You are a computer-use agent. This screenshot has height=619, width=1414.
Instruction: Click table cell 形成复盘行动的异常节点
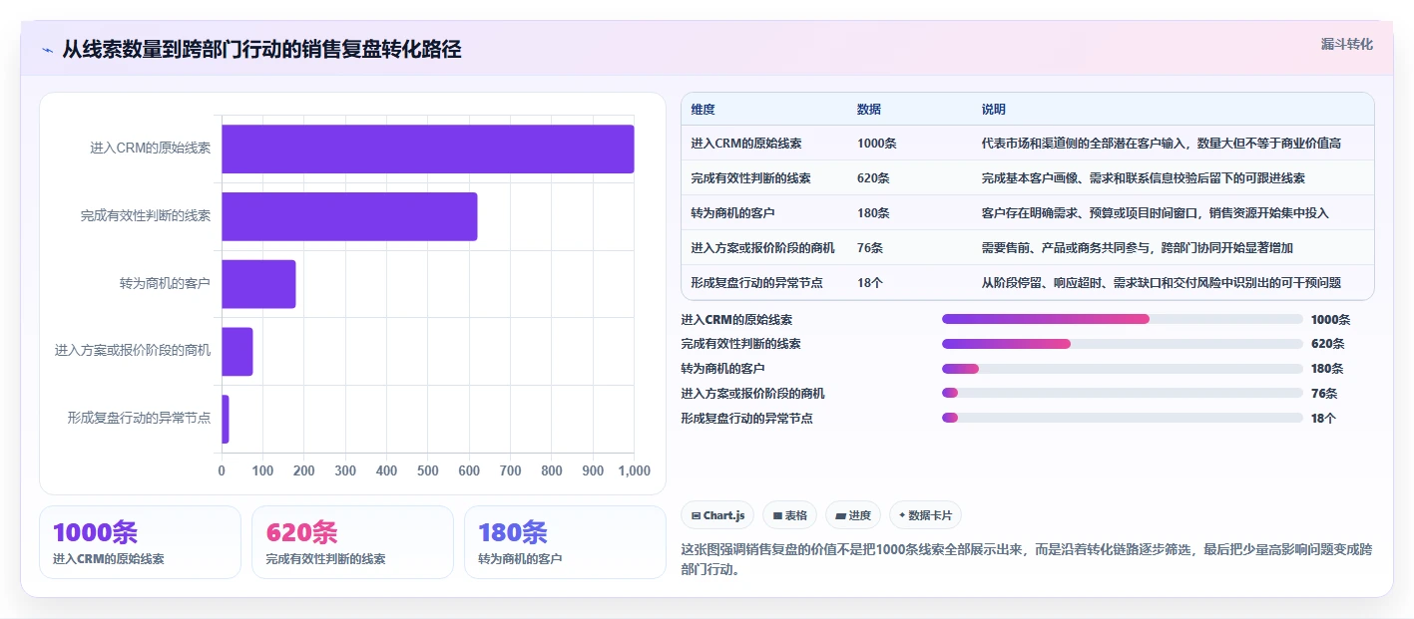[756, 283]
